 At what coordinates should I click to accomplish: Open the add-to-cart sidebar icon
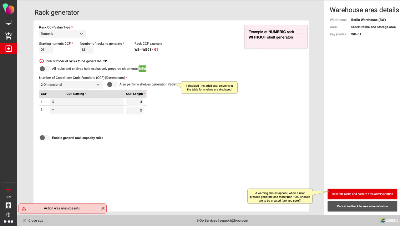pos(8,36)
